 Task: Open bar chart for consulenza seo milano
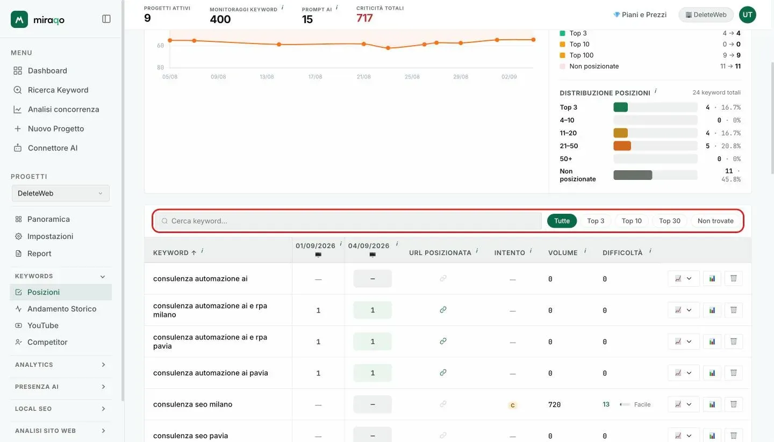click(x=712, y=404)
